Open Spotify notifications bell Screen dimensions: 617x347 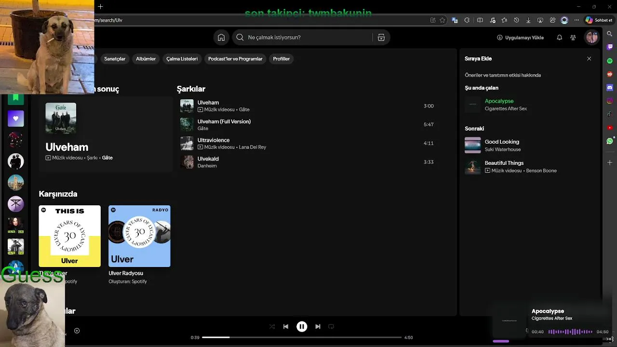(559, 37)
